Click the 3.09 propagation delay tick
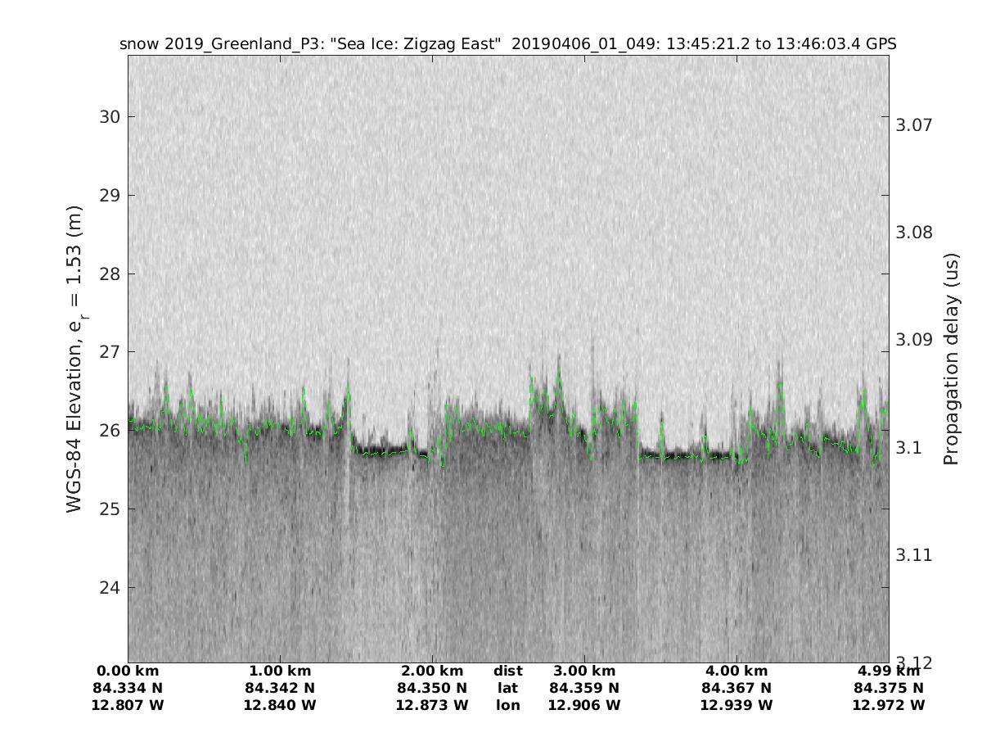The height and width of the screenshot is (737, 982). tap(913, 340)
